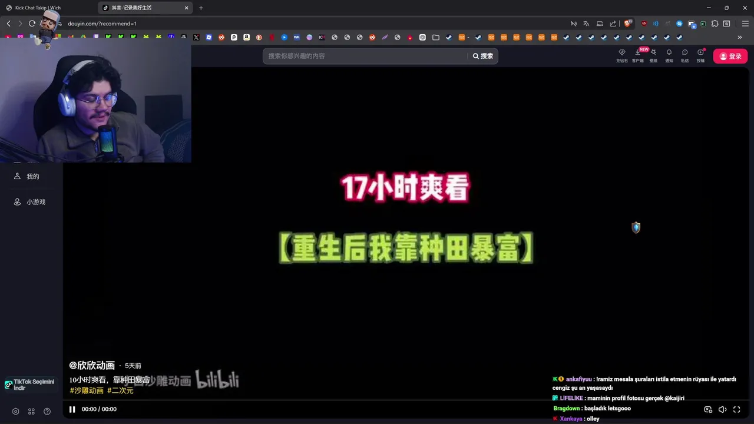This screenshot has width=754, height=424.
Task: Click the #沙雕动画 hashtag
Action: 87,390
